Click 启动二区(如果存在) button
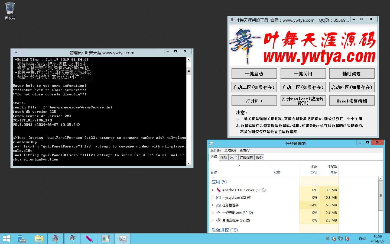This screenshot has width=390, height=244. [254, 87]
